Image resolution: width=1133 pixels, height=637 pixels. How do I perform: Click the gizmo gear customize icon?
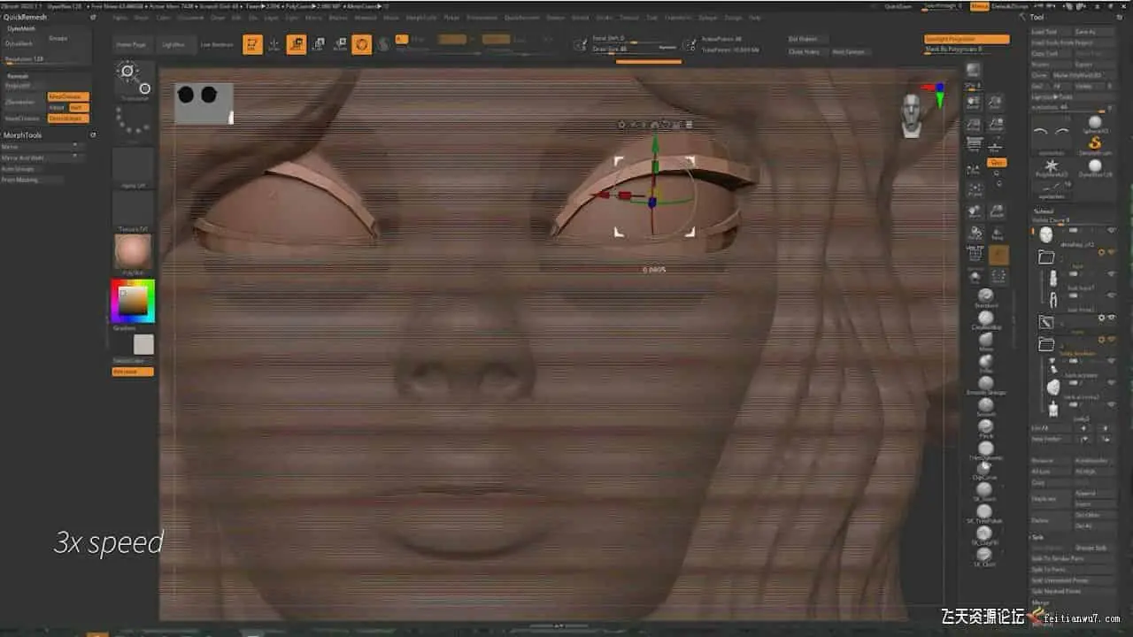pos(621,125)
